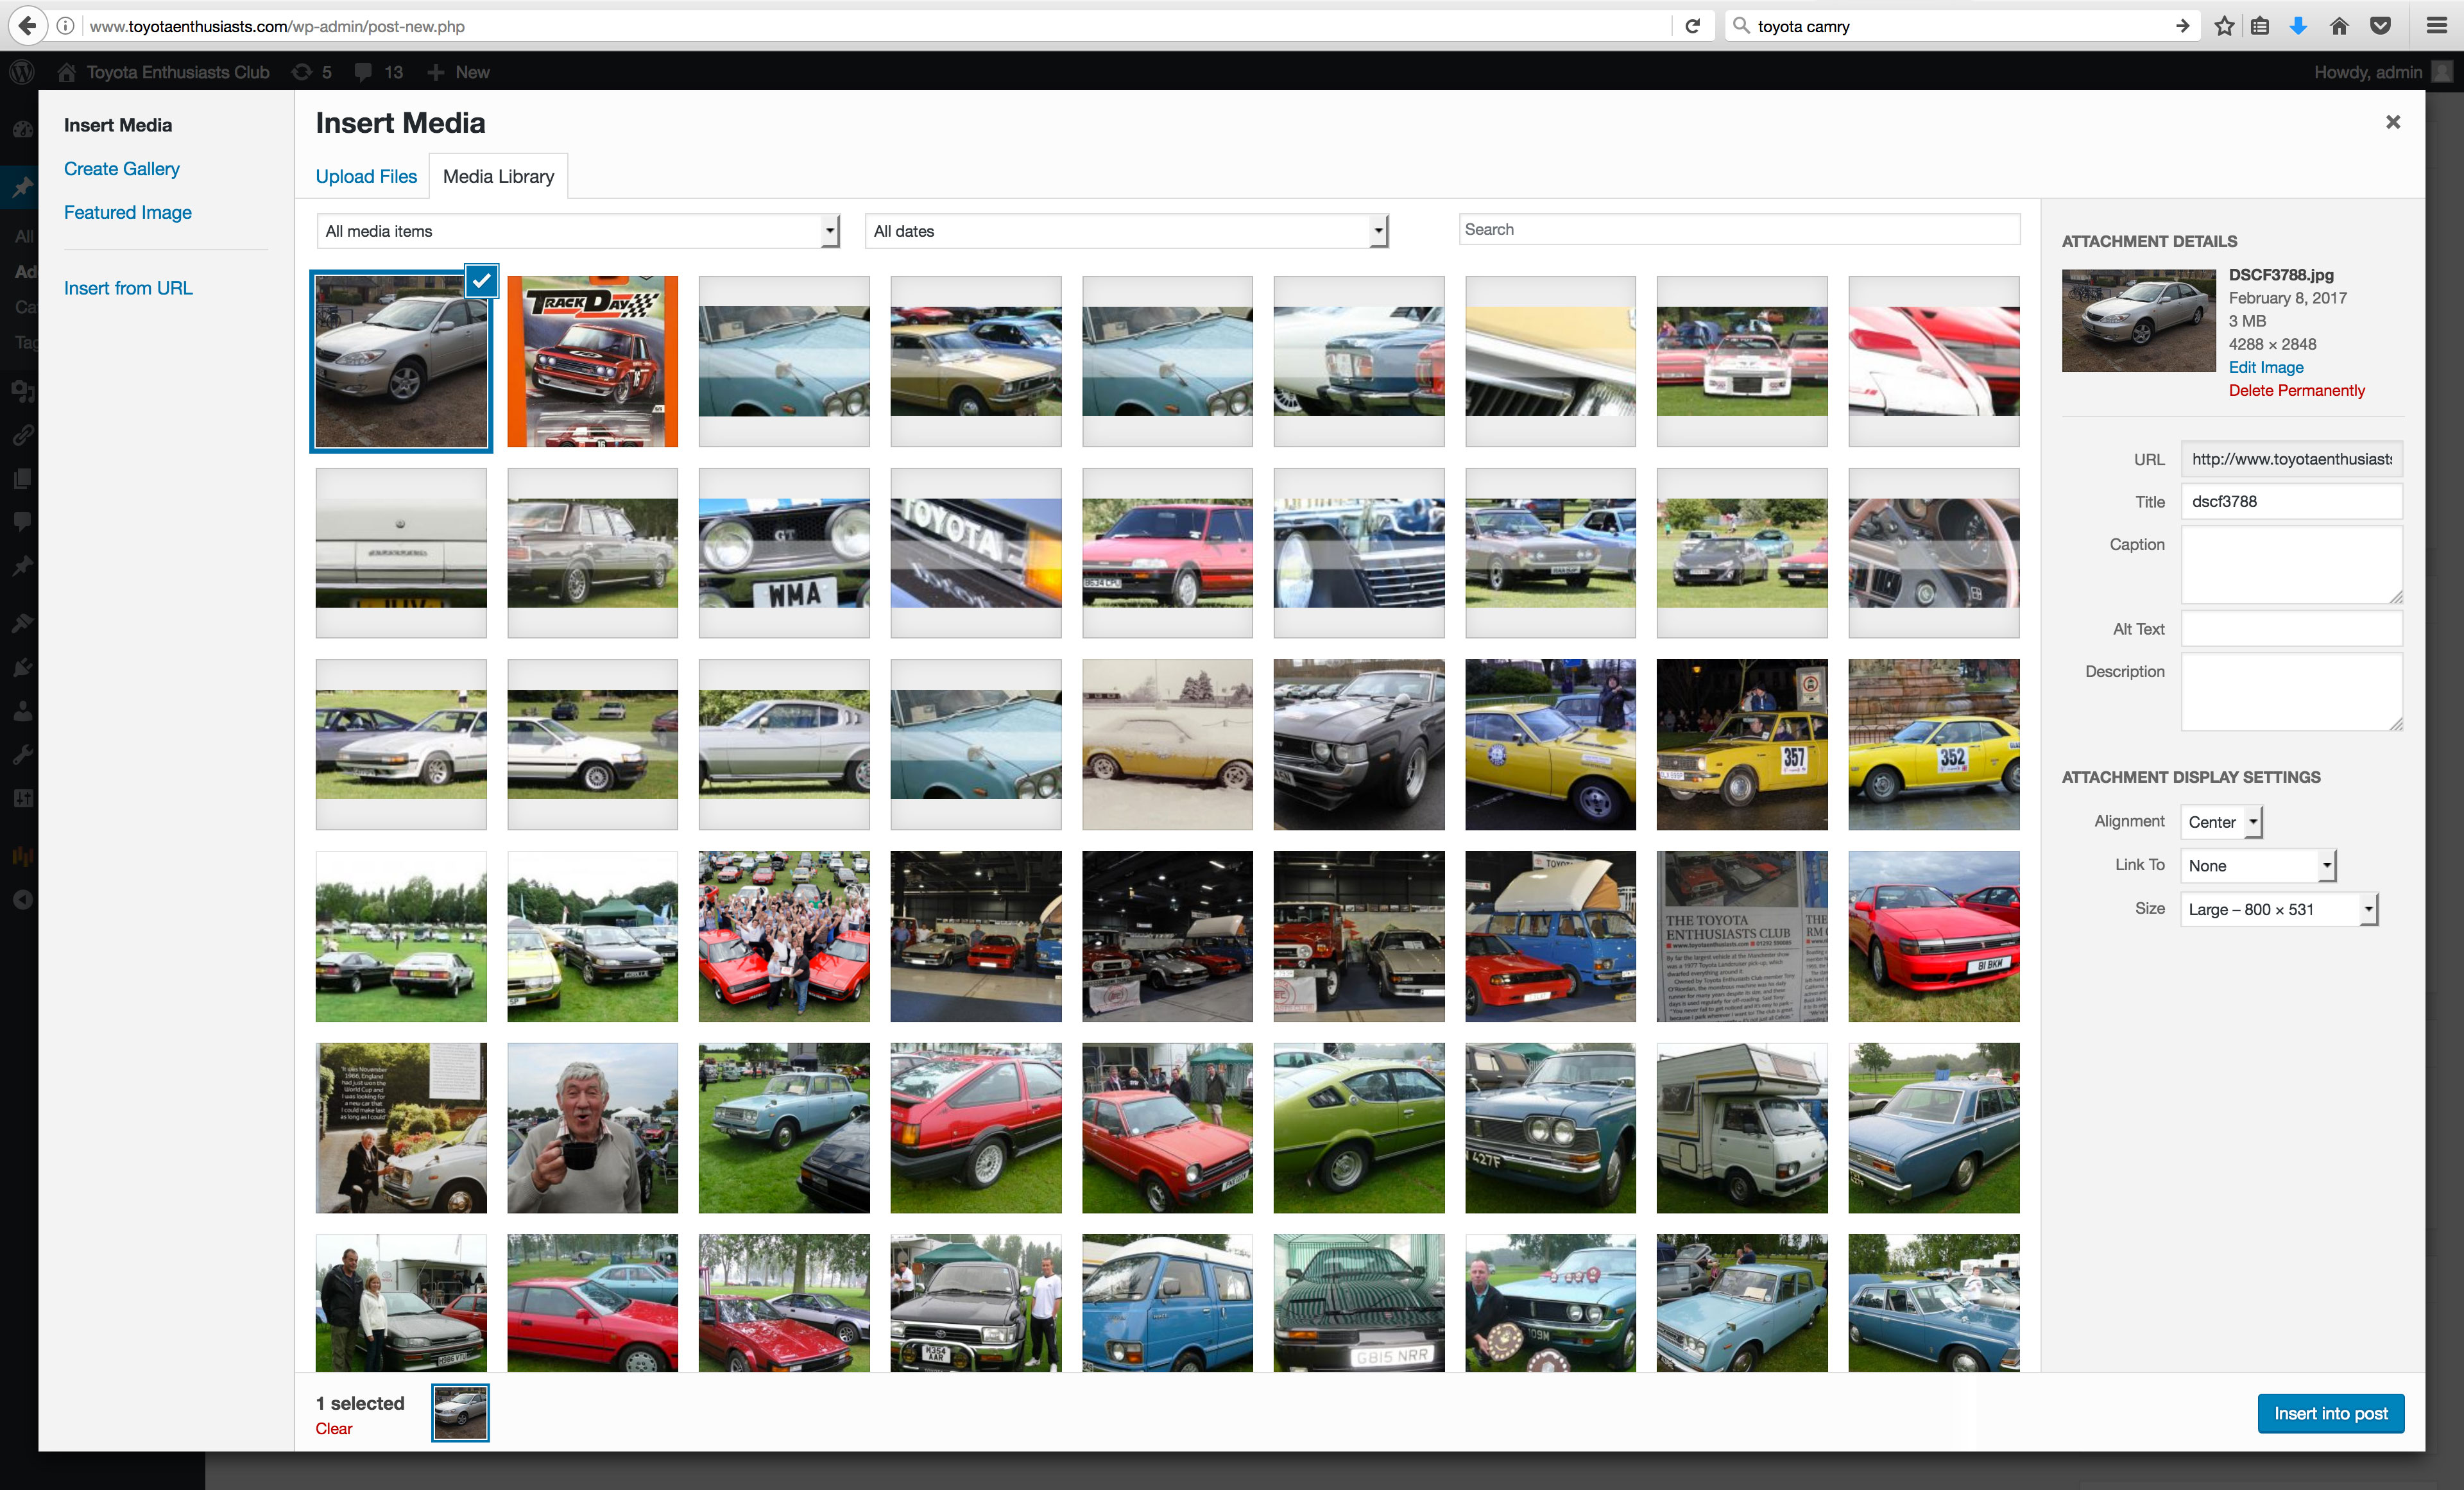The width and height of the screenshot is (2464, 1490).
Task: Open the browser hamburger menu
Action: coord(2437,26)
